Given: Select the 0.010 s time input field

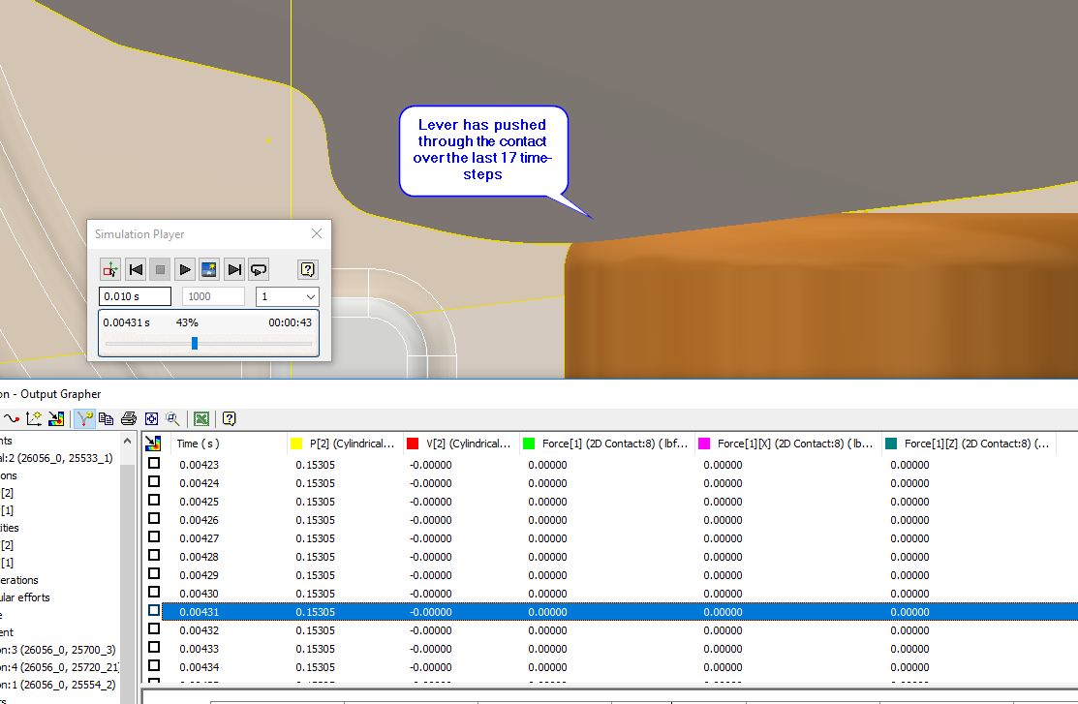Looking at the screenshot, I should (134, 295).
